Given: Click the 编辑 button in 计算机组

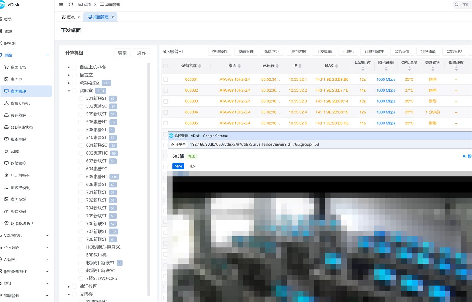Looking at the screenshot, I should point(122,53).
